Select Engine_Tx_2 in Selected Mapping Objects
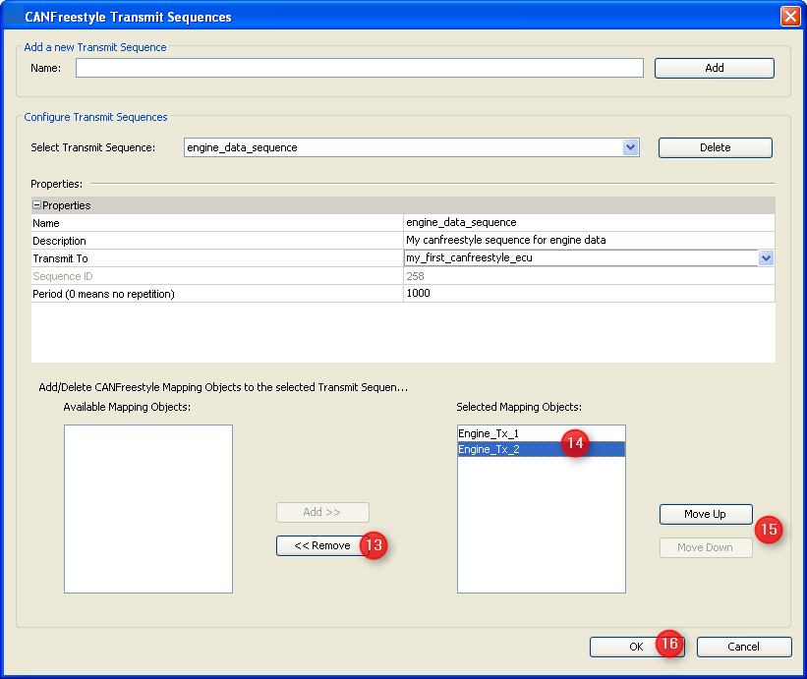807x679 pixels. [x=511, y=449]
